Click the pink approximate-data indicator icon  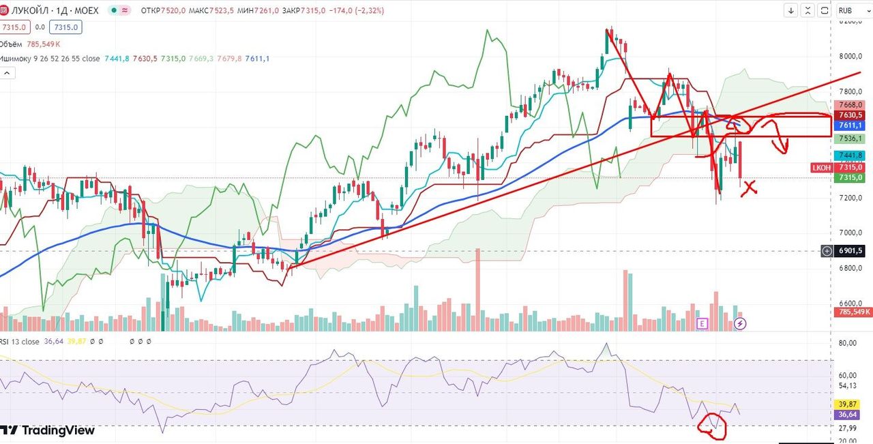coord(125,11)
